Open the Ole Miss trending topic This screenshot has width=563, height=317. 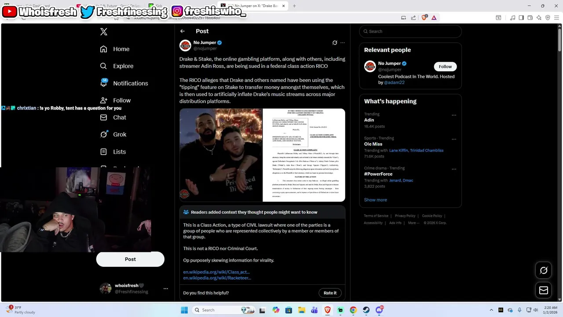(373, 144)
